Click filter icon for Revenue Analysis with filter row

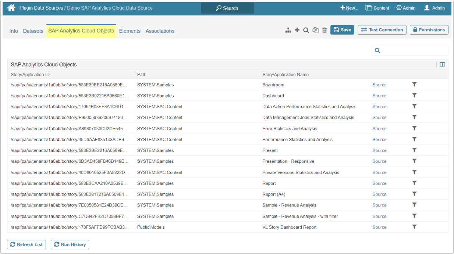coord(414,216)
